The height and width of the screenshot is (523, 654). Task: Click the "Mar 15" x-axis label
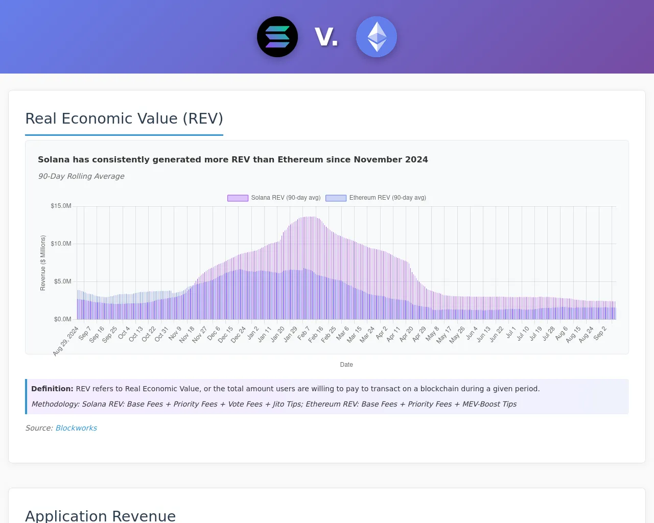tap(354, 335)
